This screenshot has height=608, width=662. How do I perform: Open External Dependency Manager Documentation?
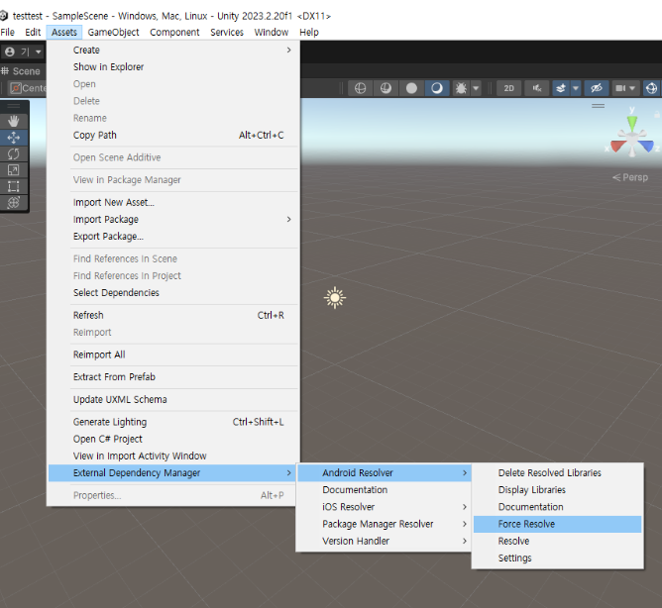(385, 490)
